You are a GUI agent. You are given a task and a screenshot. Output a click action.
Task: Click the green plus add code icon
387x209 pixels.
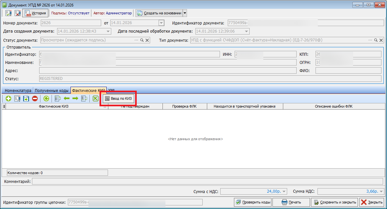tap(8, 98)
